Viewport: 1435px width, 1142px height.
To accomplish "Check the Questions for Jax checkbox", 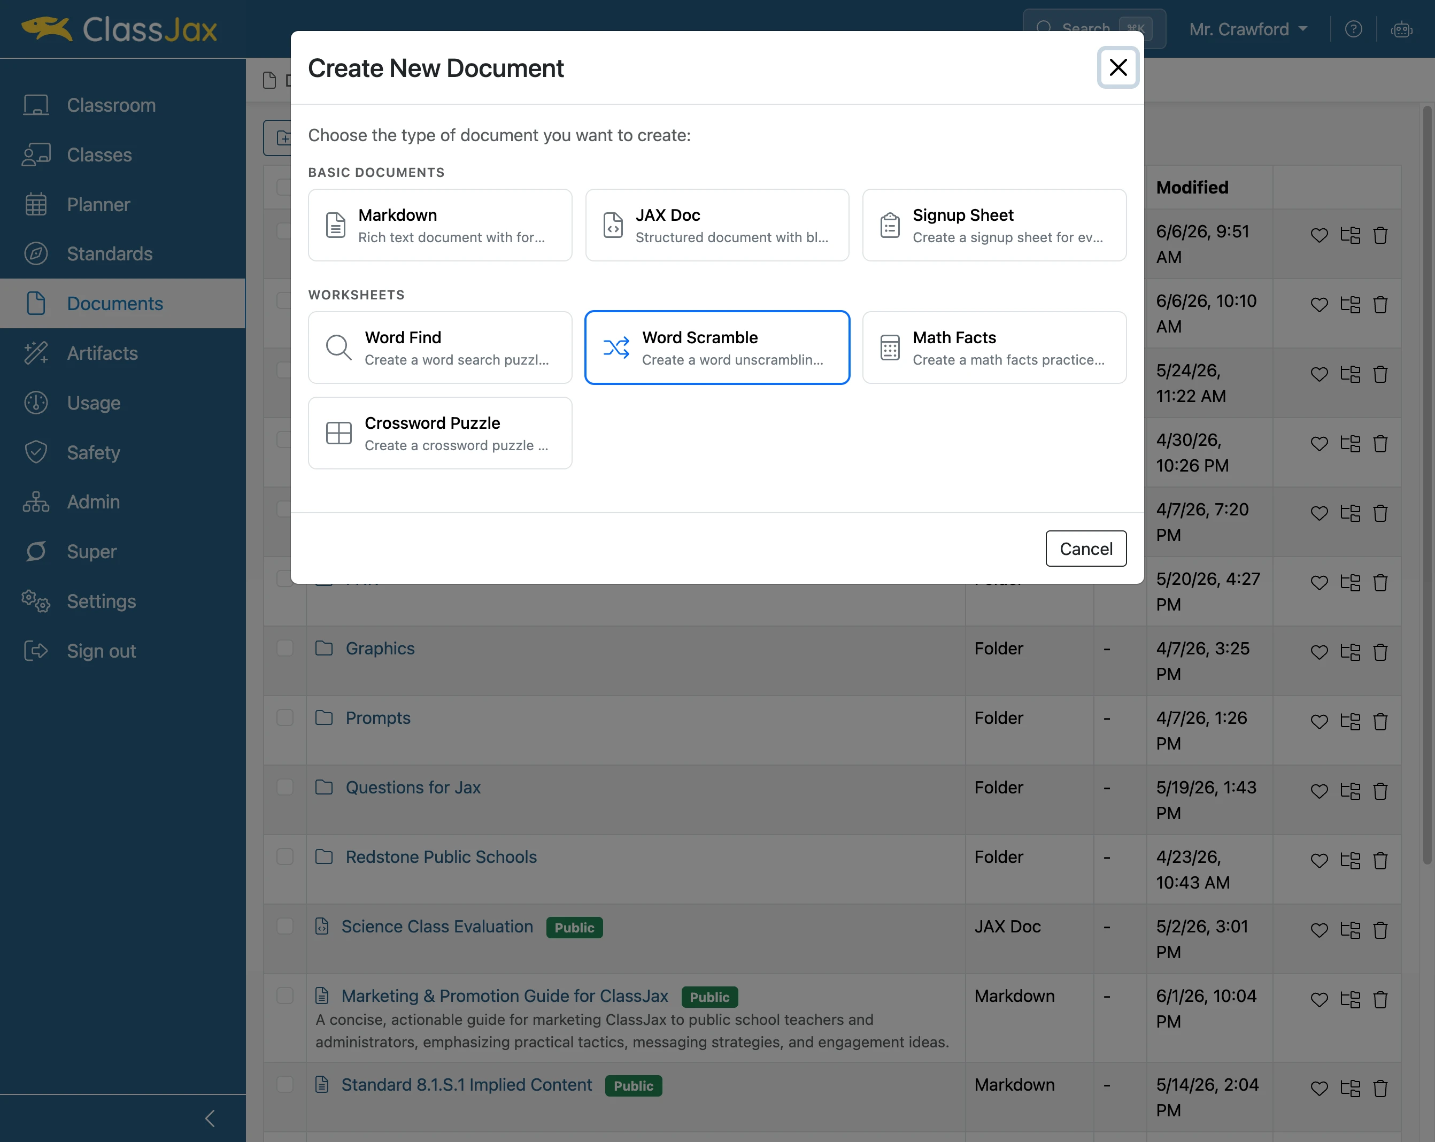I will tap(285, 788).
